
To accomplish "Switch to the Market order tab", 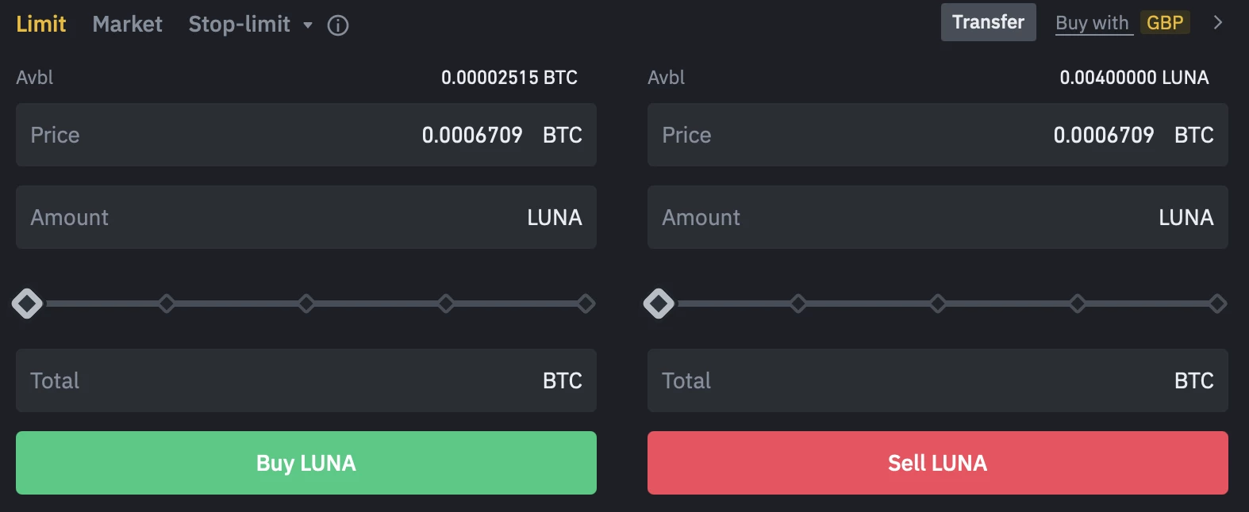I will pos(127,24).
